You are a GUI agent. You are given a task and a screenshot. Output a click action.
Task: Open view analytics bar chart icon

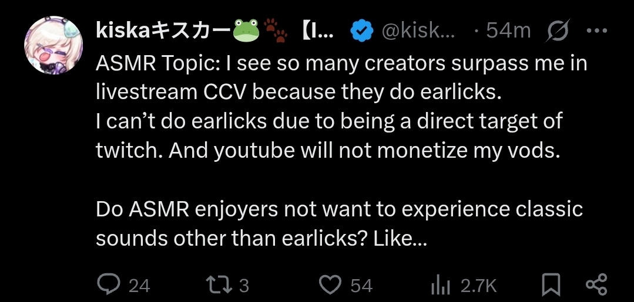pos(440,286)
